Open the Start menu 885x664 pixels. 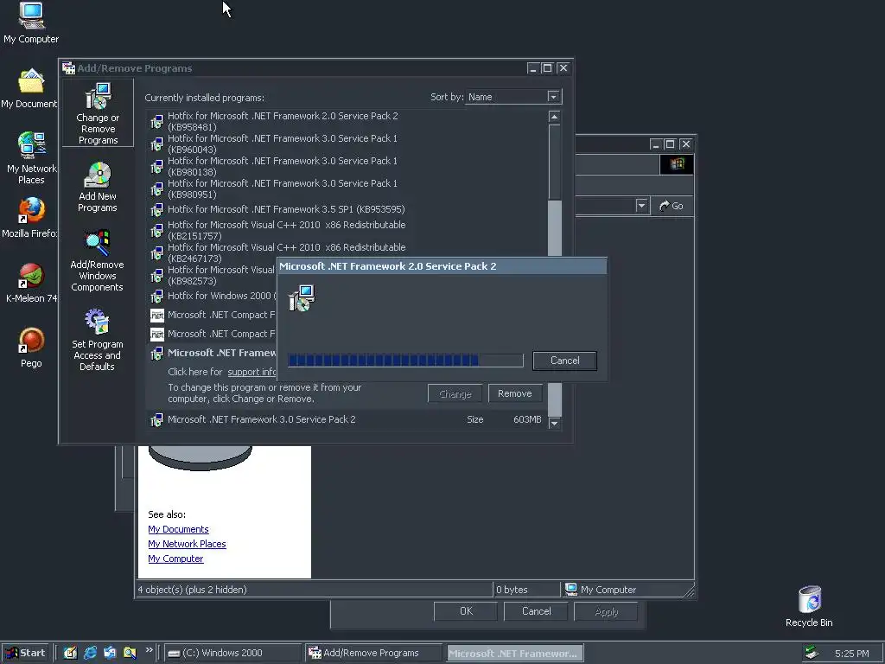(x=25, y=653)
